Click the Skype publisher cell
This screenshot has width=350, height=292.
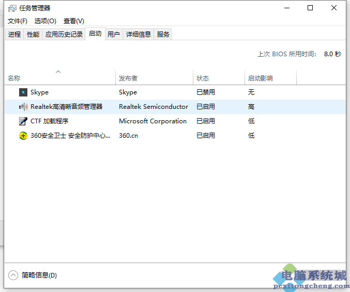coord(128,92)
